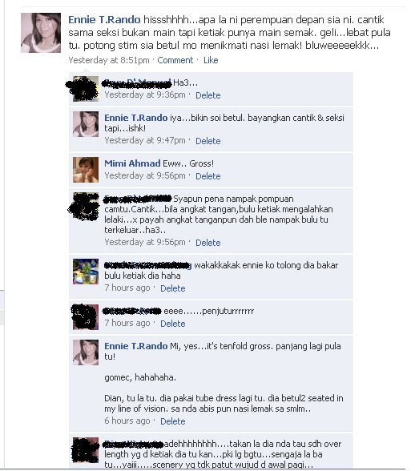Delete the 'Eww.. Gross!' comment
The image size is (415, 471).
coord(208,176)
